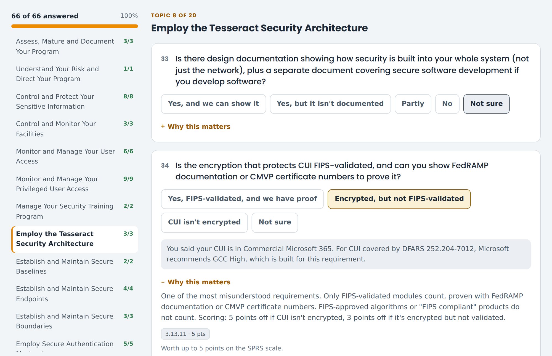Open "Control and Protect Your Sensitive Information" topic

[75, 101]
